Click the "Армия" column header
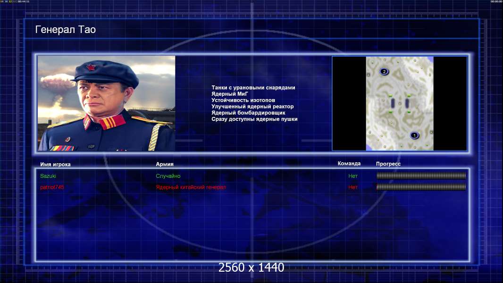 (x=165, y=164)
